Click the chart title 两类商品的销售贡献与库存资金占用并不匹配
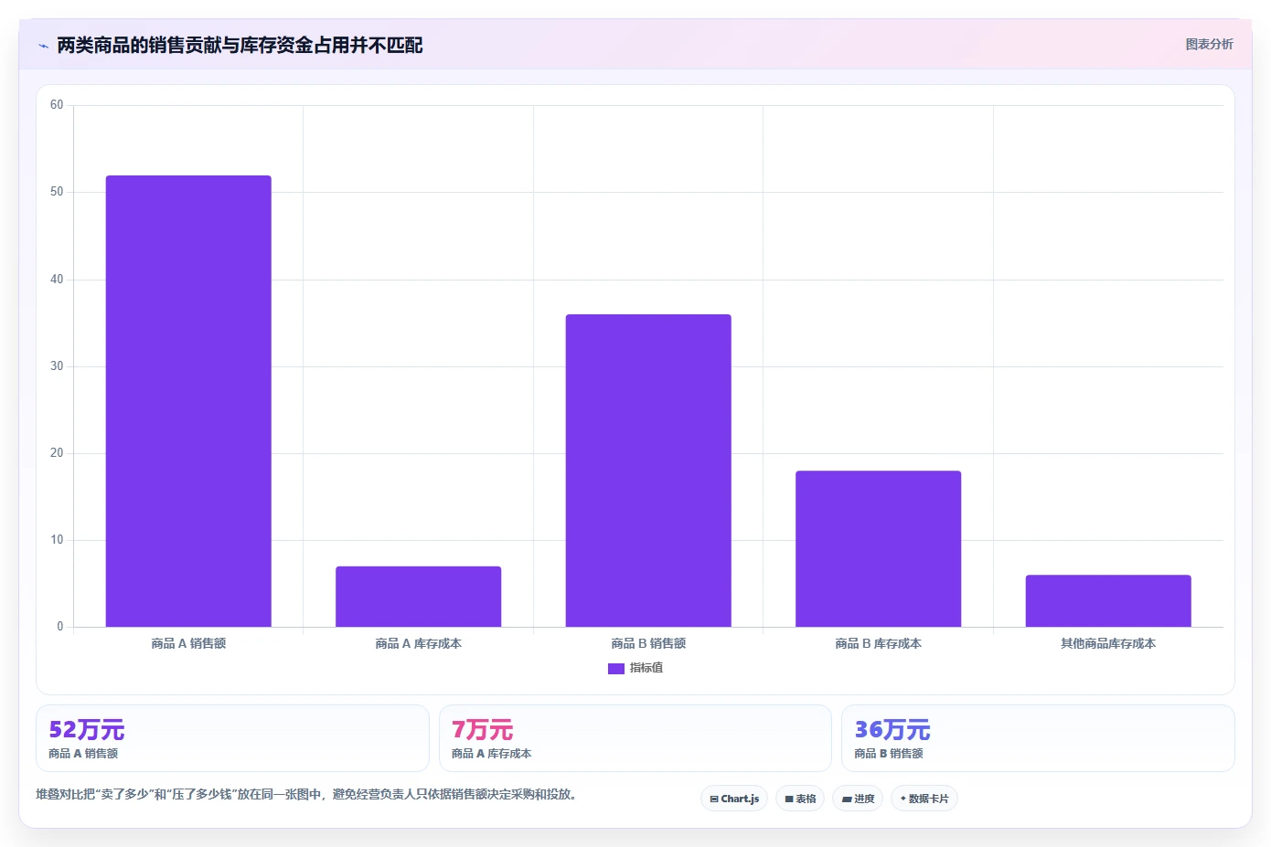The width and height of the screenshot is (1271, 847). coord(240,46)
